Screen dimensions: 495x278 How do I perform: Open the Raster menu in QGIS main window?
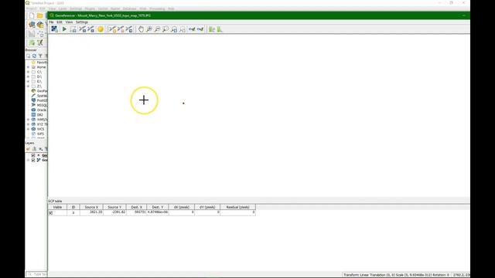click(115, 8)
